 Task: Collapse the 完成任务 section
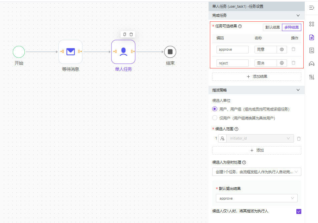[298, 15]
